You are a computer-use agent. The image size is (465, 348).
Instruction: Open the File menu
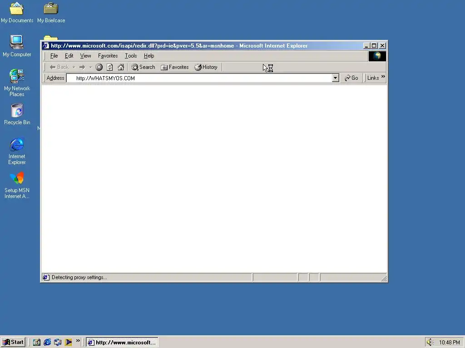54,56
